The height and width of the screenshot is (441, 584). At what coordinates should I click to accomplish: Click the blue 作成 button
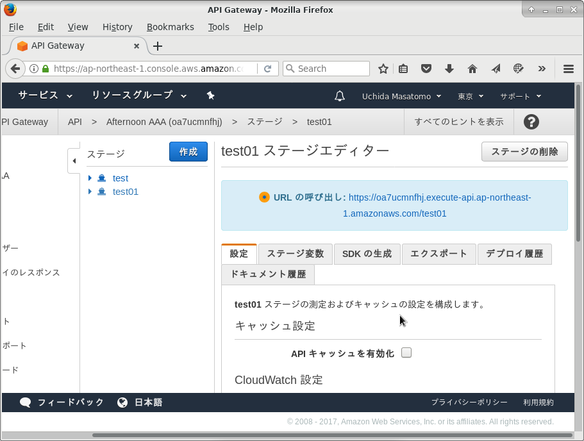(x=188, y=151)
